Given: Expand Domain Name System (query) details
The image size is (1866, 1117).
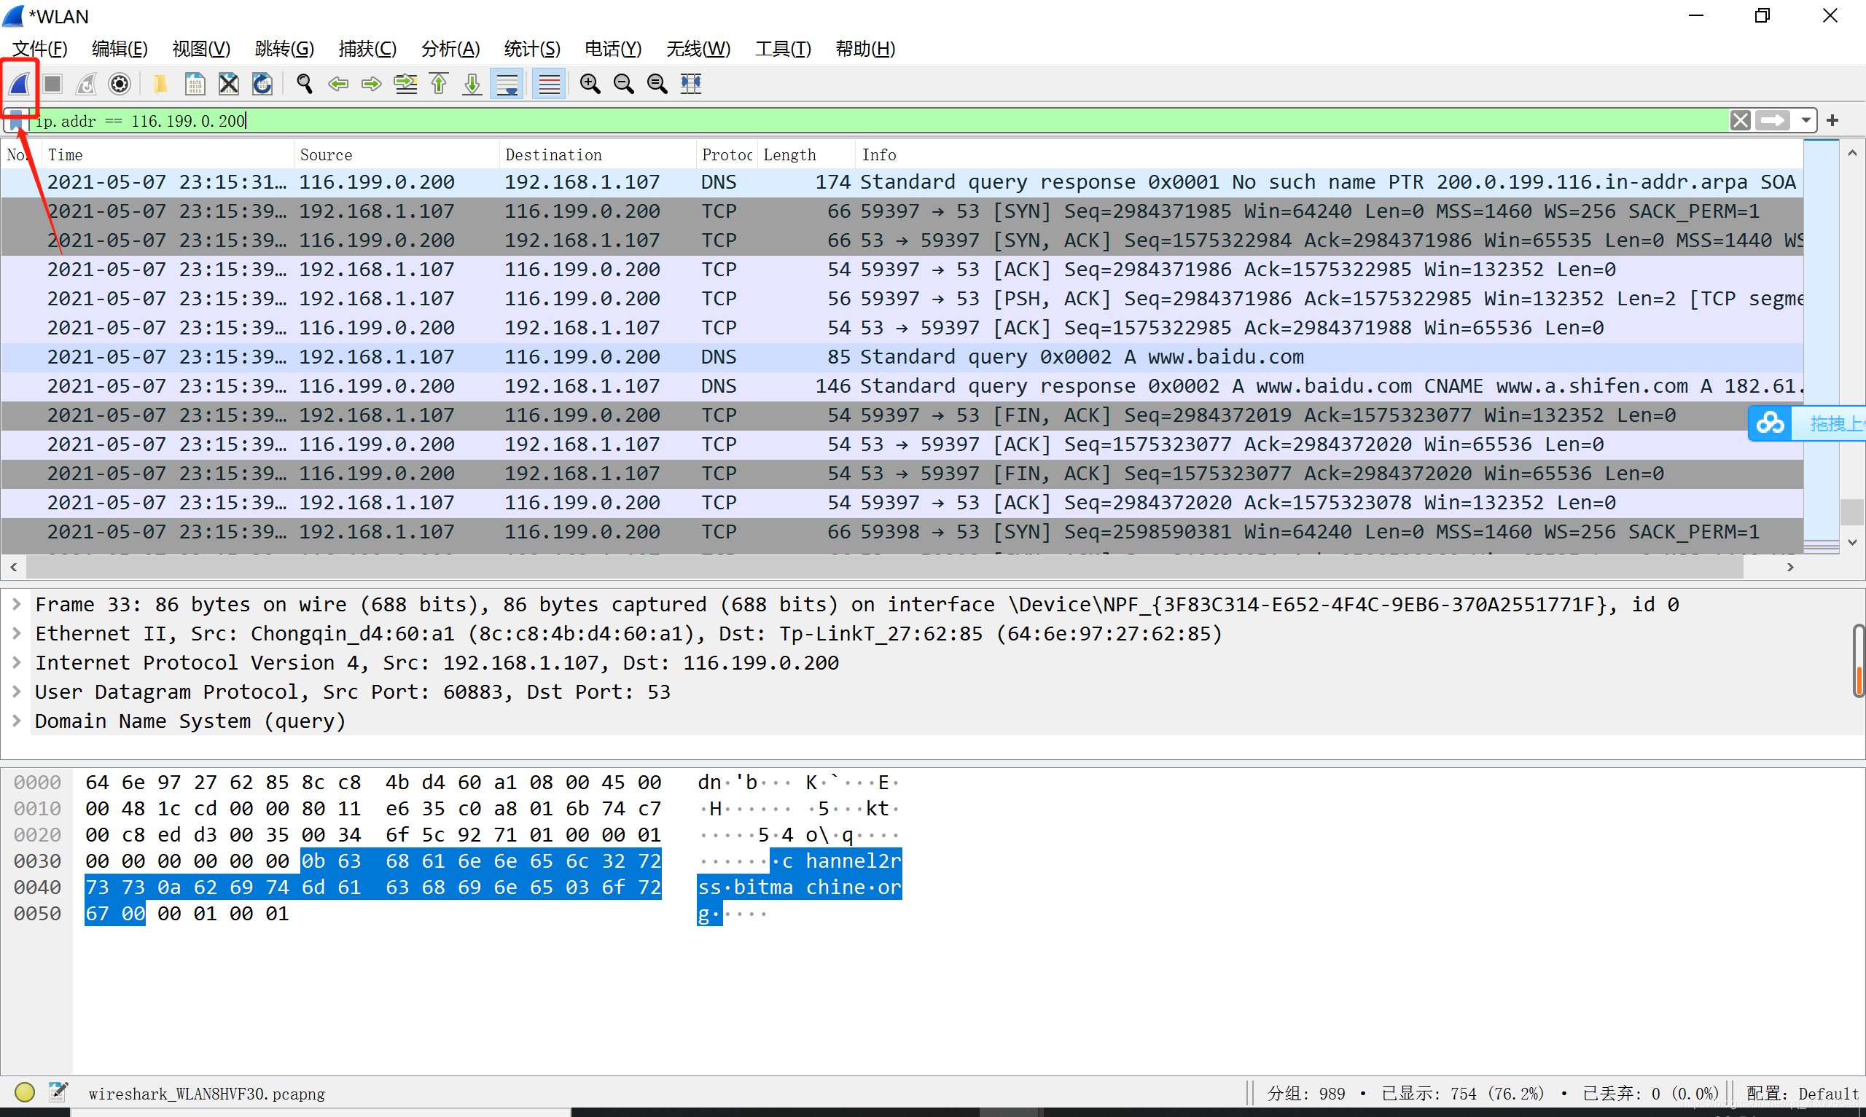Looking at the screenshot, I should (x=17, y=721).
